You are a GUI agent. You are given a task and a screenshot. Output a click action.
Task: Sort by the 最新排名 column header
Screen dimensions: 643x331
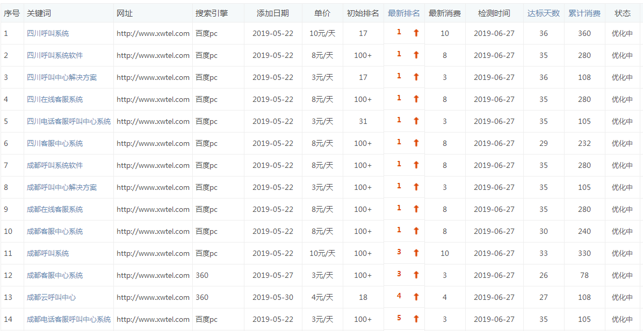pos(403,13)
